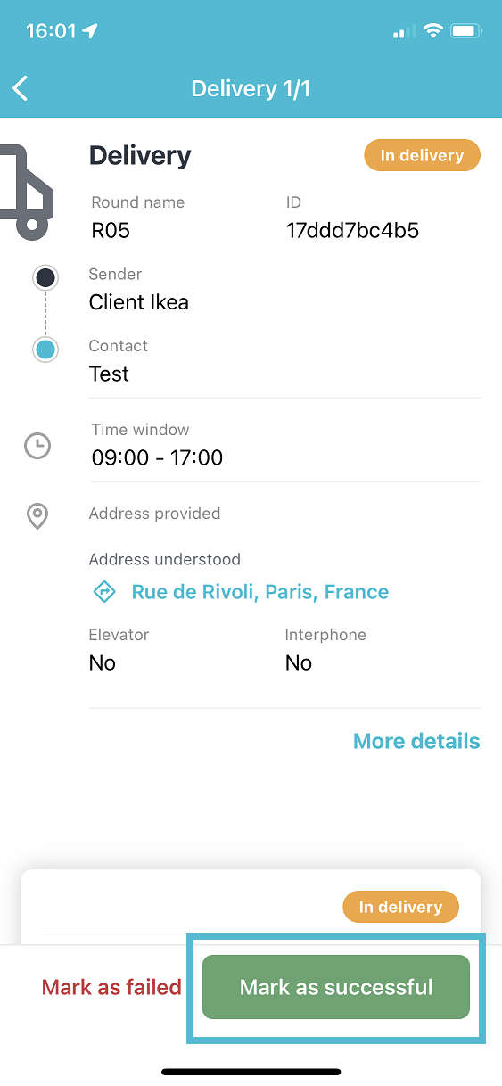Image resolution: width=502 pixels, height=1086 pixels.
Task: Tap the location arrow next to clock time
Action: click(x=90, y=31)
